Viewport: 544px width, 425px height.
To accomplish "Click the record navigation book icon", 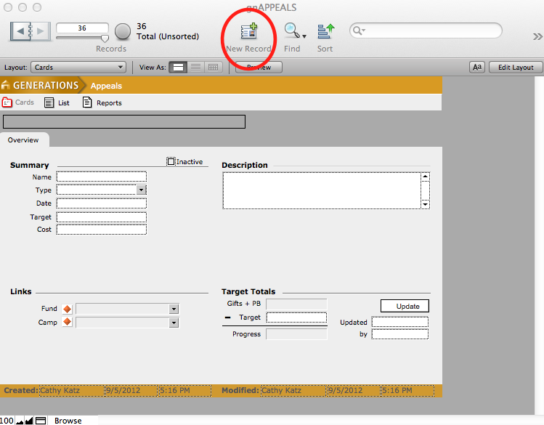I will pos(30,31).
